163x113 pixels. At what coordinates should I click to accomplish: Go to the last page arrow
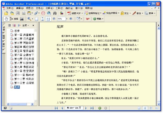[92, 108]
